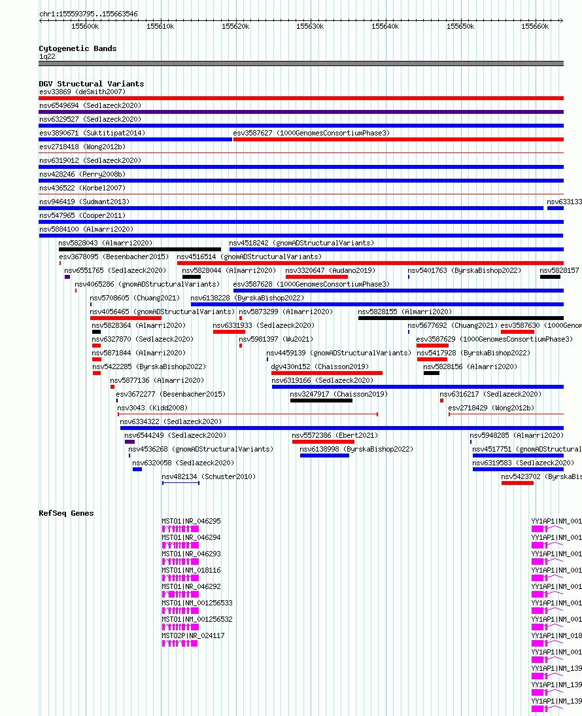Screen dimensions: 582x716
Task: Open nsv6319166 (Sedlazeck2020) variant
Action: tap(418, 387)
